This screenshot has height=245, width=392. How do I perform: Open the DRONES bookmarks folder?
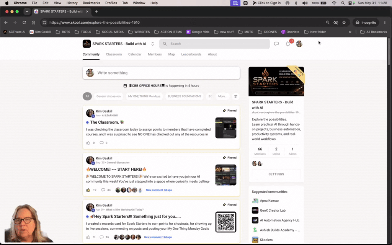[267, 32]
